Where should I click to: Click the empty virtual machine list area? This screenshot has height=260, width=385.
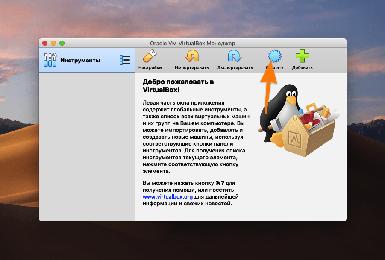pyautogui.click(x=87, y=145)
